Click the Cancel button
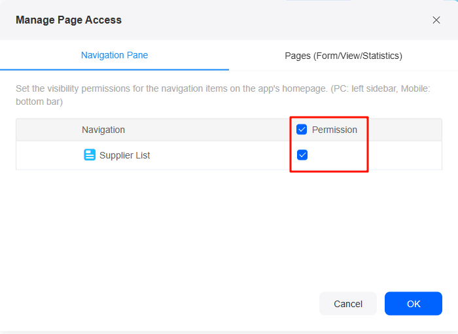 348,304
